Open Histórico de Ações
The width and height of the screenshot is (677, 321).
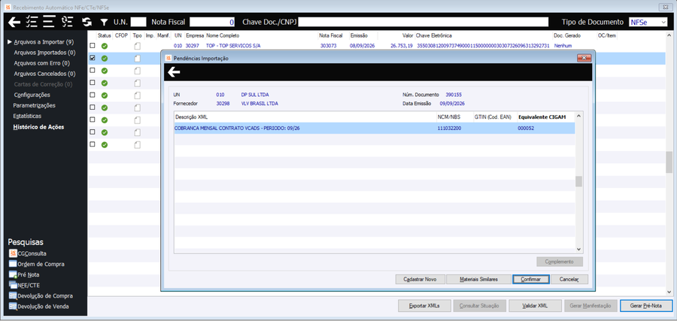[x=38, y=127]
